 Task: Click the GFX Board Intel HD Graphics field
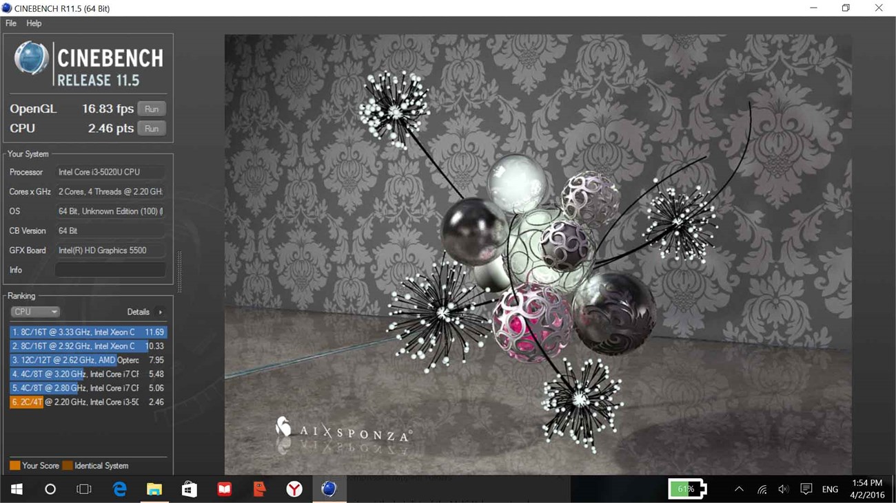(110, 250)
